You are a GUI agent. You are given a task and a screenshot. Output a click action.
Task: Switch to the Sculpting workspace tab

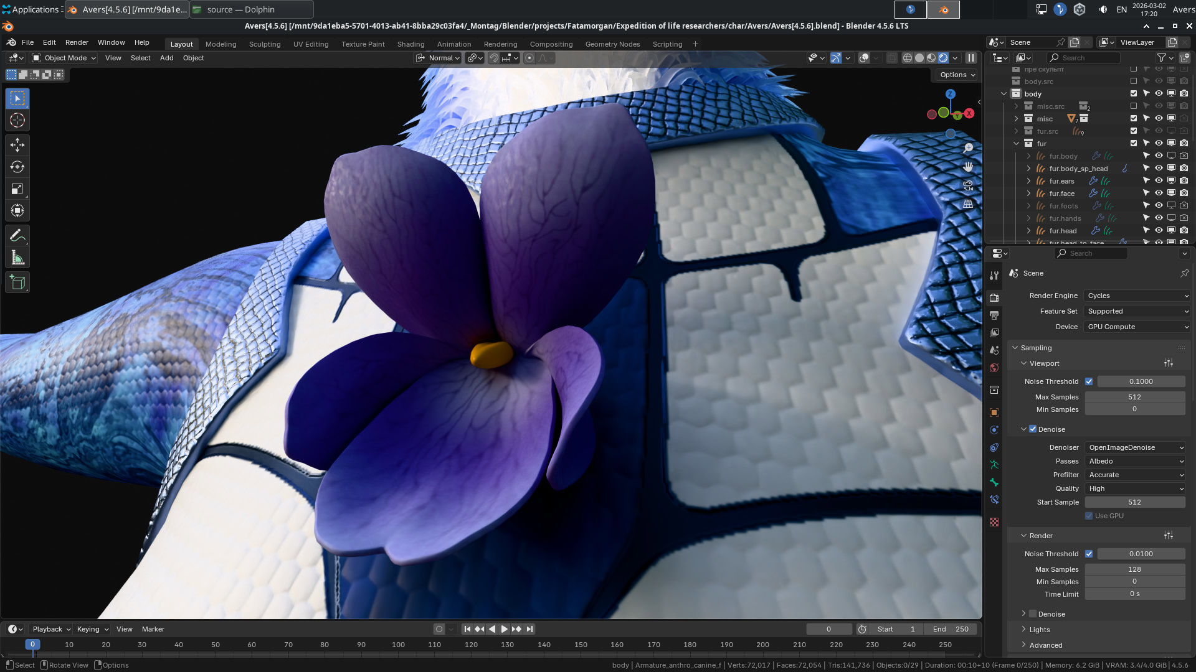click(x=265, y=44)
